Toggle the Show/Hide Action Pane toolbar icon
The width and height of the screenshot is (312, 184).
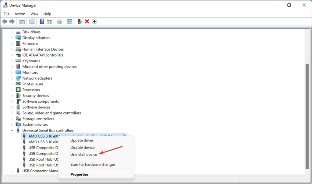click(x=49, y=22)
